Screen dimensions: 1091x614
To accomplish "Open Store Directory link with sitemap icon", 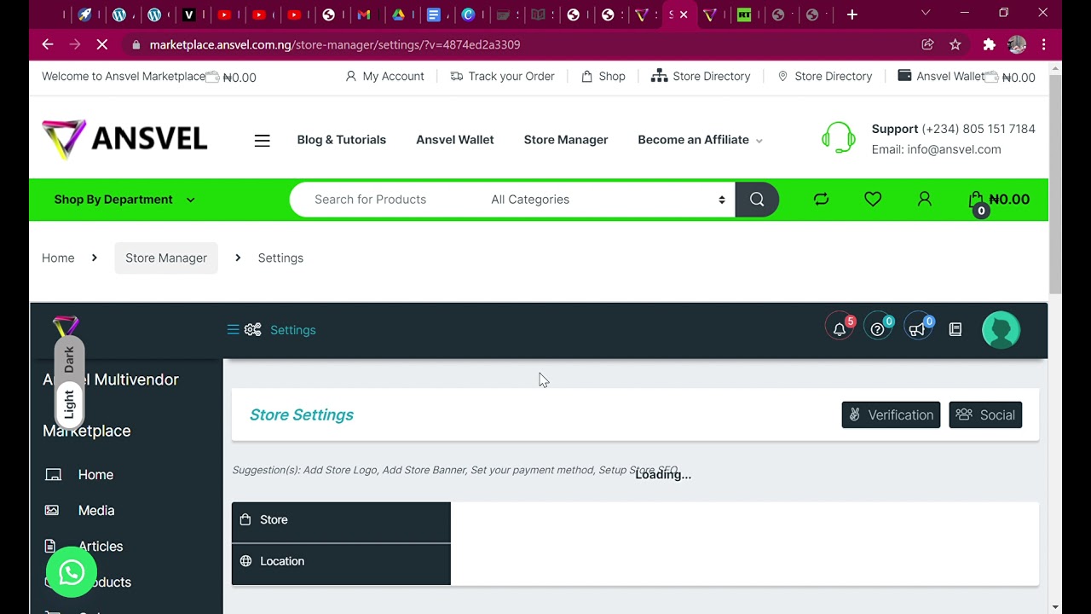I will click(701, 77).
